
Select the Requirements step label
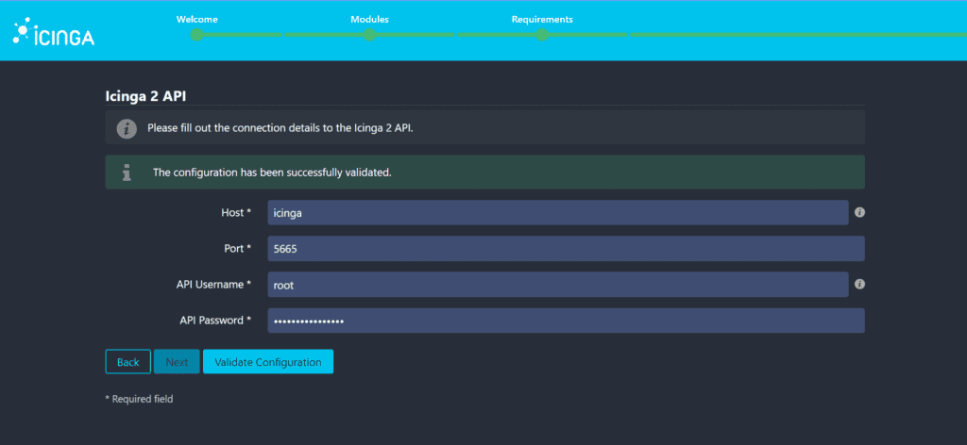coord(542,19)
